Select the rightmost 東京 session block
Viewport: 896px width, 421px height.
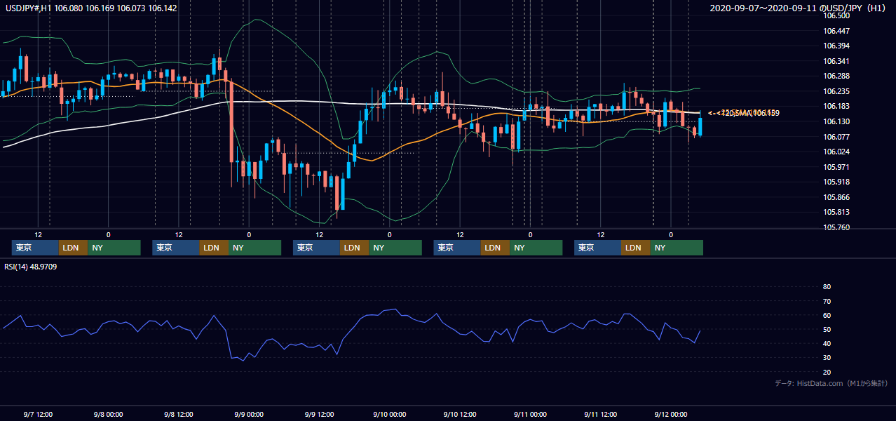pos(597,248)
